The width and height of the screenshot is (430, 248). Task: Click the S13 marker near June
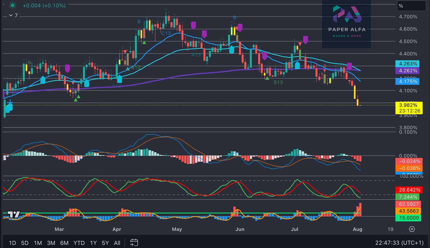[278, 82]
